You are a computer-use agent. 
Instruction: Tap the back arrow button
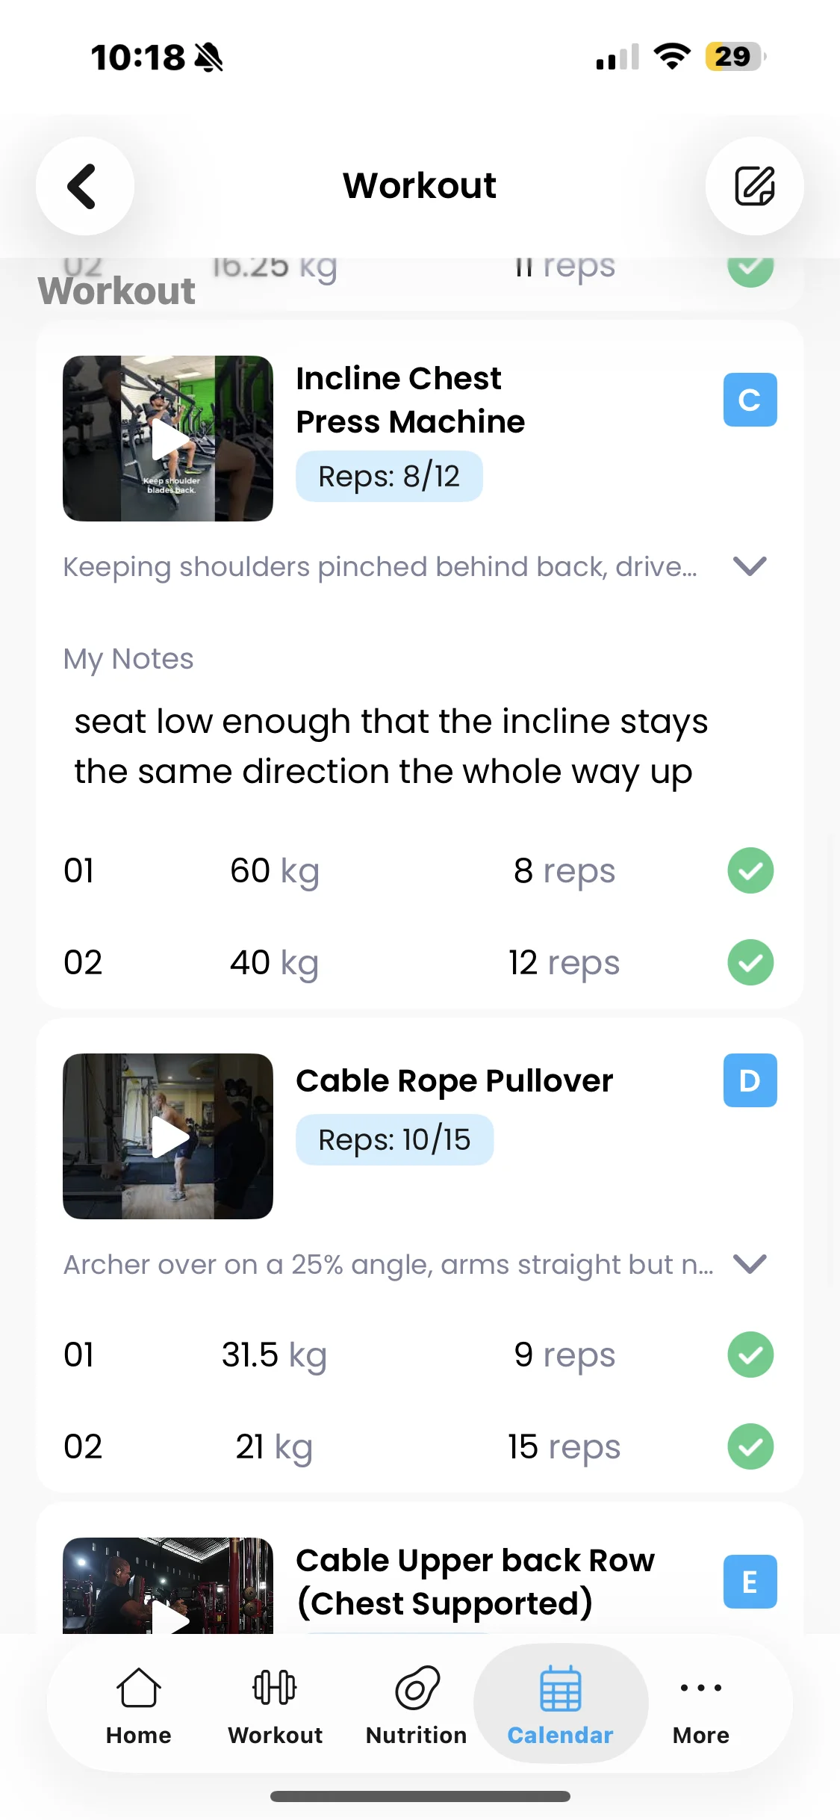point(84,186)
